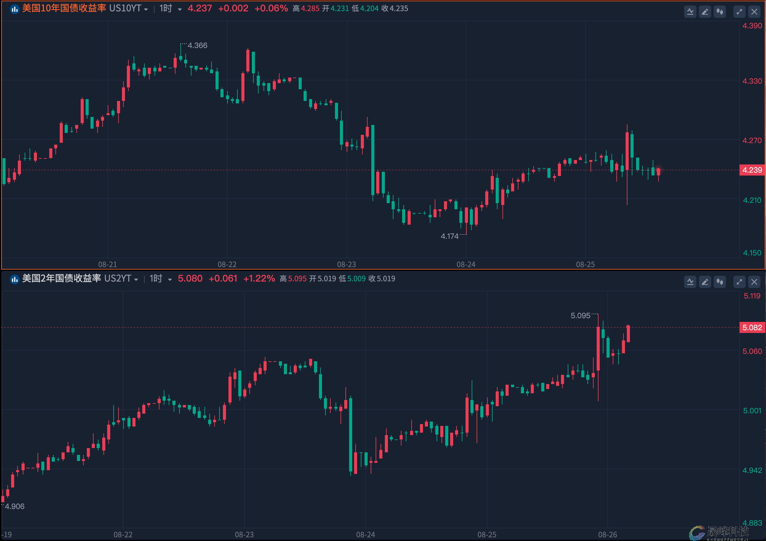Click the 08-24 date label on US2YT axis
The image size is (766, 541).
click(x=365, y=535)
